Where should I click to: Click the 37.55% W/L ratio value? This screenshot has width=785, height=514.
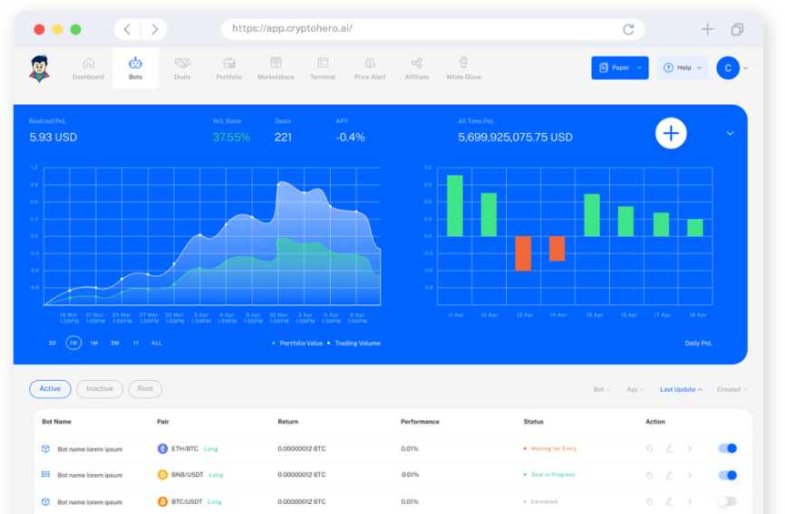click(231, 138)
